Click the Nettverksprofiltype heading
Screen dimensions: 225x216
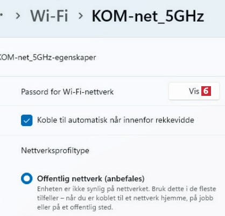[x=55, y=150]
